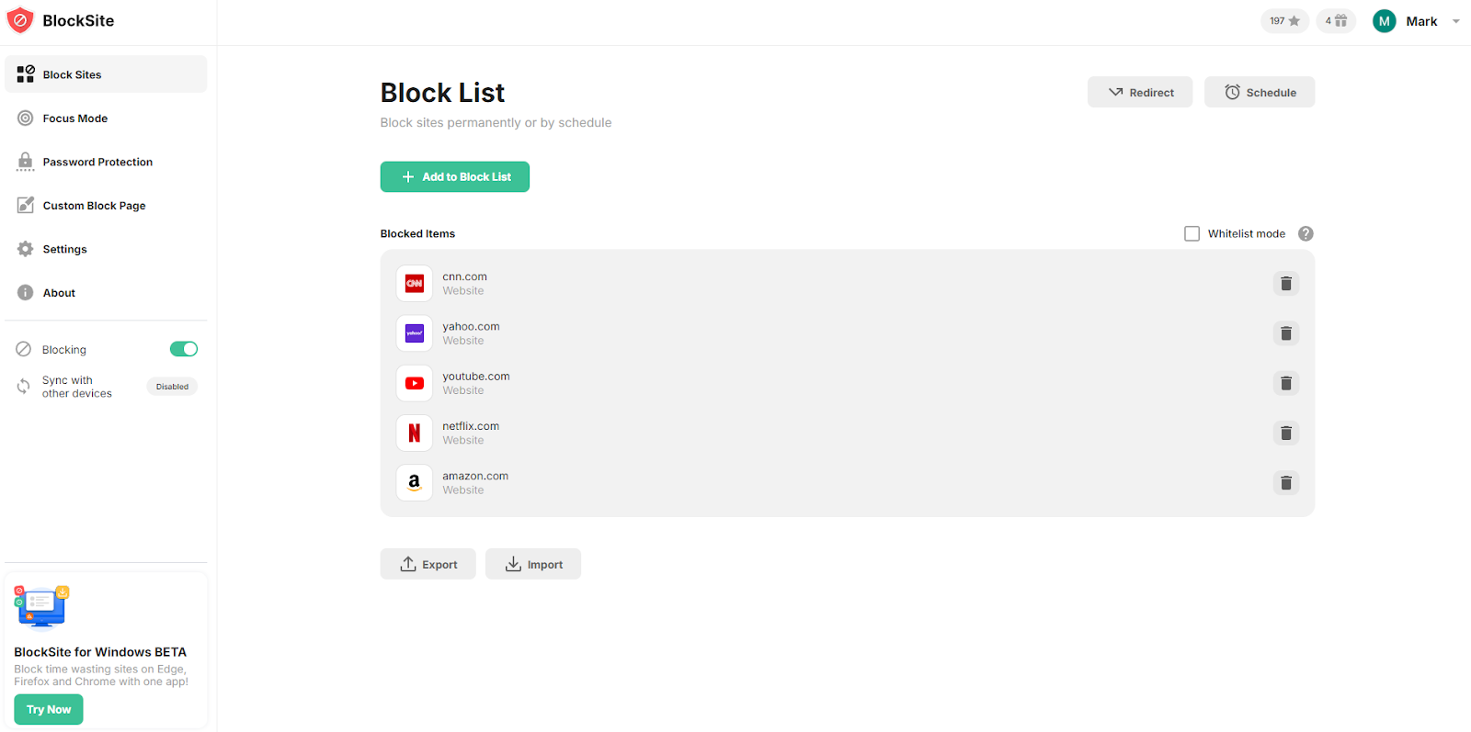Click Add to Block List button
This screenshot has height=732, width=1471.
(455, 176)
